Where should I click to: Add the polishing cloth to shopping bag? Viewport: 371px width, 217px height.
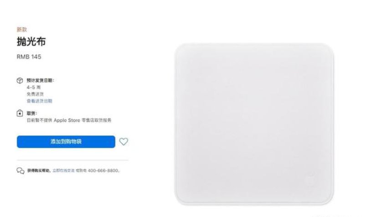[x=66, y=141]
